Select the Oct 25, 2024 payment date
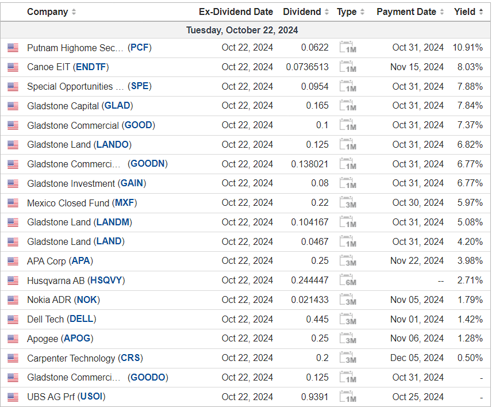 tap(418, 397)
